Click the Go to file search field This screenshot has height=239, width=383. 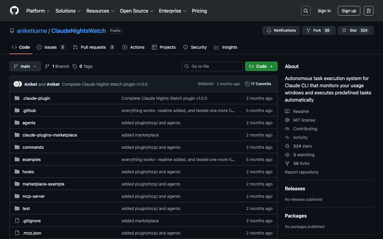(x=212, y=66)
